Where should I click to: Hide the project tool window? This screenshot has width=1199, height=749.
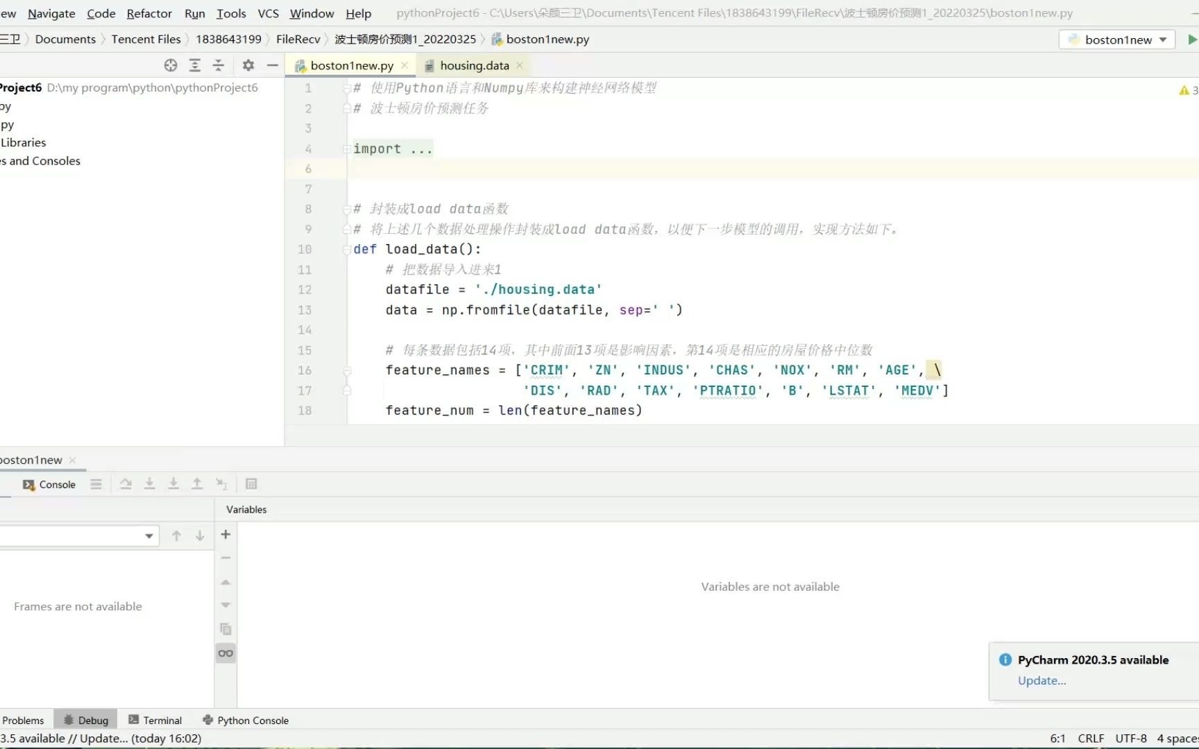(273, 65)
